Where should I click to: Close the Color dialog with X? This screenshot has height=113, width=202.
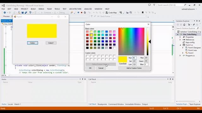click(x=148, y=24)
